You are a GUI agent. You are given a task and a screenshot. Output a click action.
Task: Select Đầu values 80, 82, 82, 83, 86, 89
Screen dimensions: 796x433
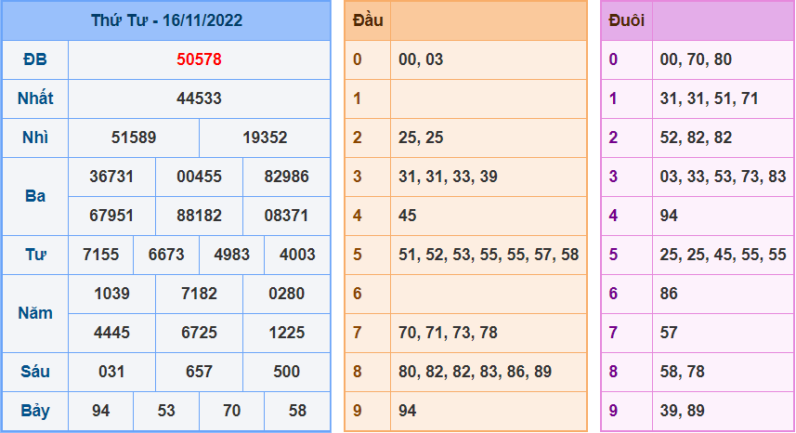(x=476, y=372)
